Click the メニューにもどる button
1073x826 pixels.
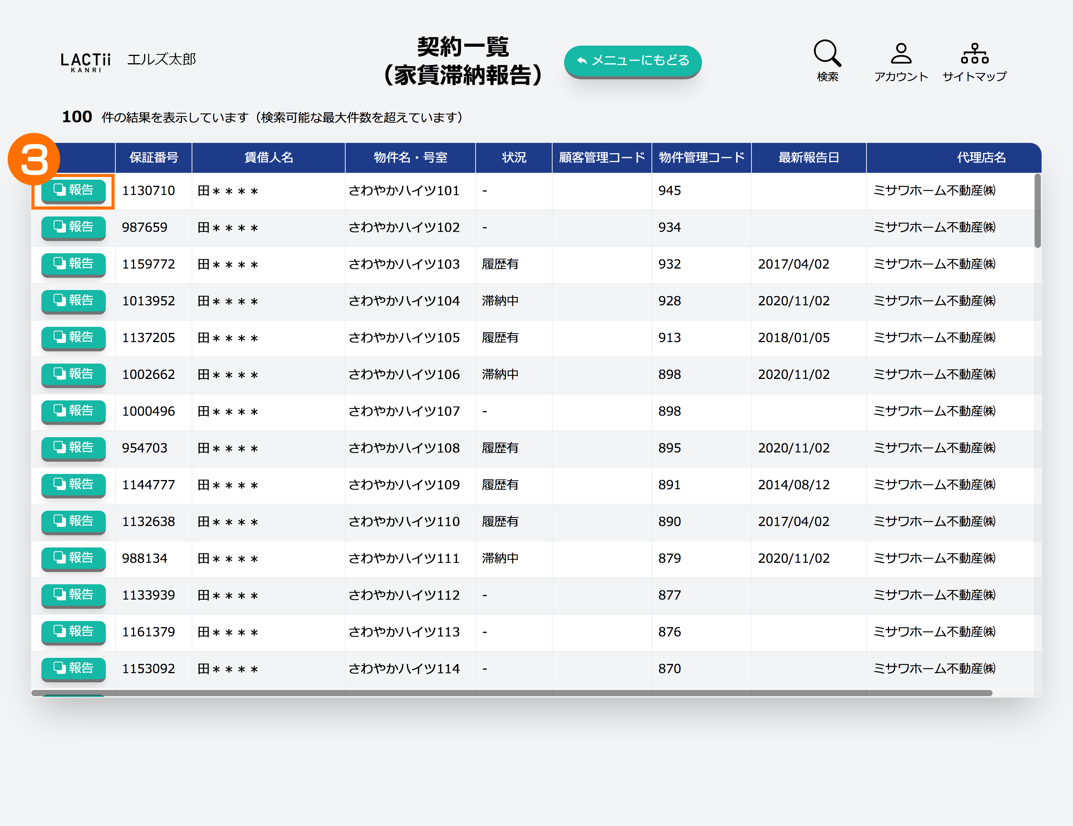coord(632,61)
